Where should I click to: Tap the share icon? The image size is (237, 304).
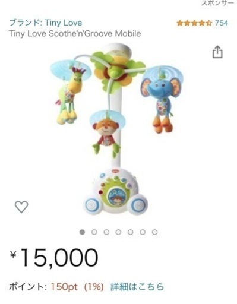pos(217,52)
